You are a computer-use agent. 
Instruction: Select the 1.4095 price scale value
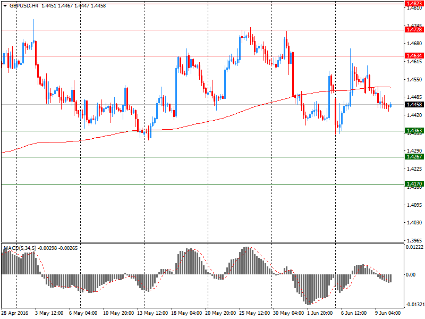coord(415,205)
